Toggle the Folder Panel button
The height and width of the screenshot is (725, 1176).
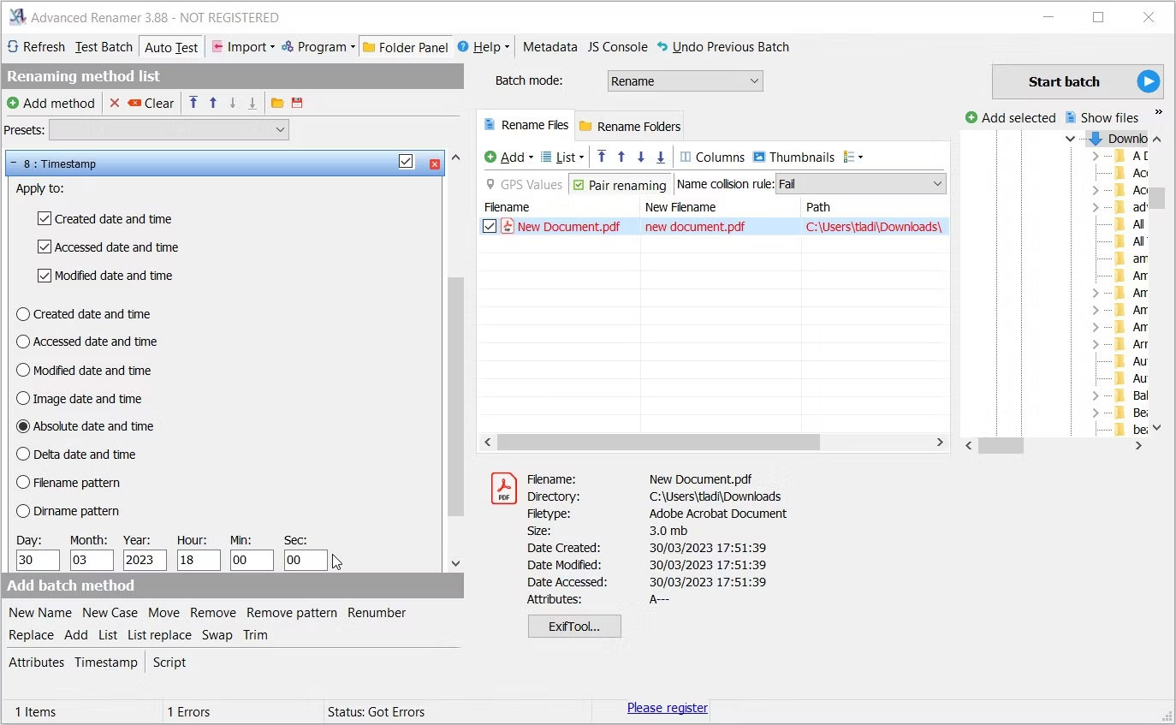point(406,47)
